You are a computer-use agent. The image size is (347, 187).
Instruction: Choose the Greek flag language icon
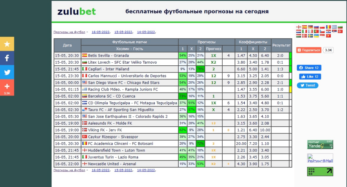click(x=334, y=27)
